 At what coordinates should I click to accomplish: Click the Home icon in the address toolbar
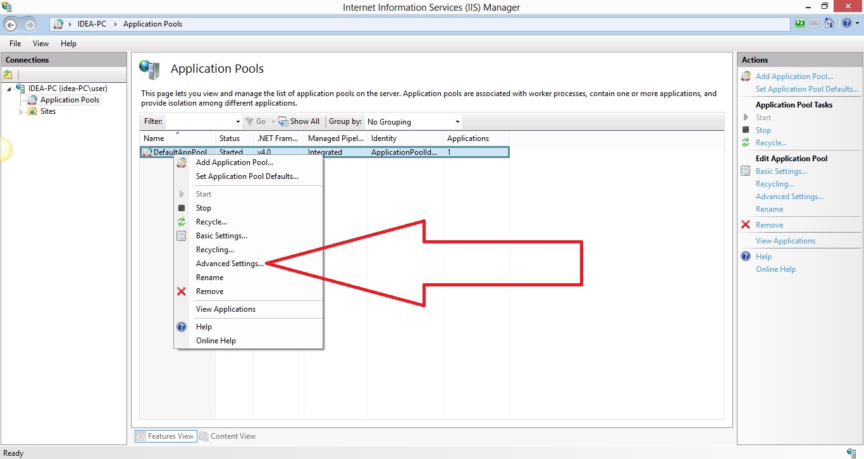coord(829,23)
